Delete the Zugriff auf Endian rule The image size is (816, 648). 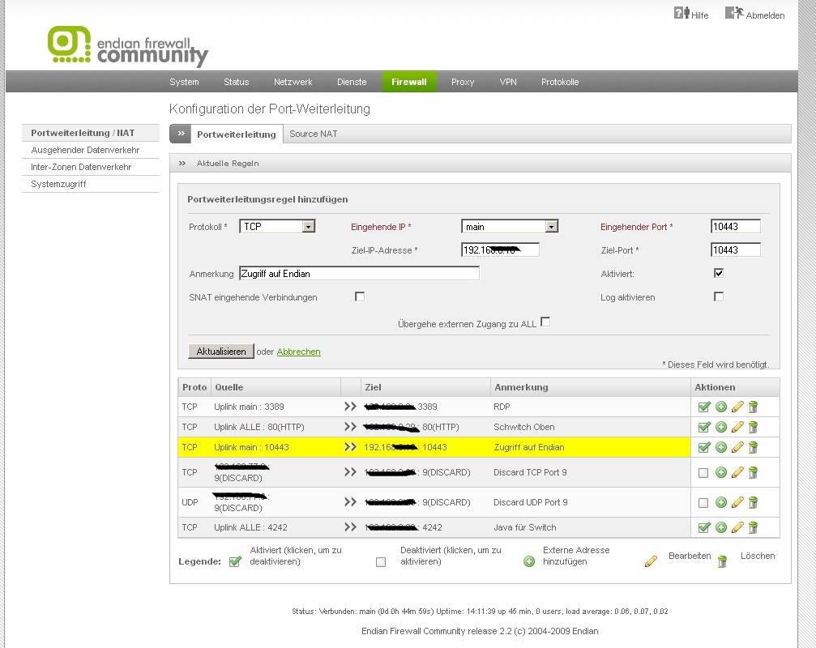point(753,447)
